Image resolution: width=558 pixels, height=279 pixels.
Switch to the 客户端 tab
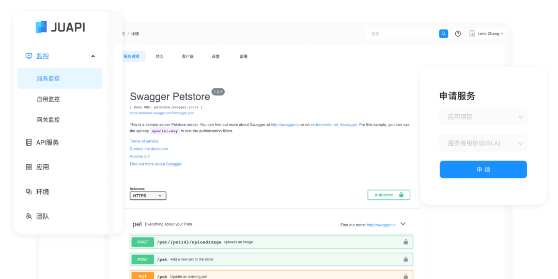(188, 56)
